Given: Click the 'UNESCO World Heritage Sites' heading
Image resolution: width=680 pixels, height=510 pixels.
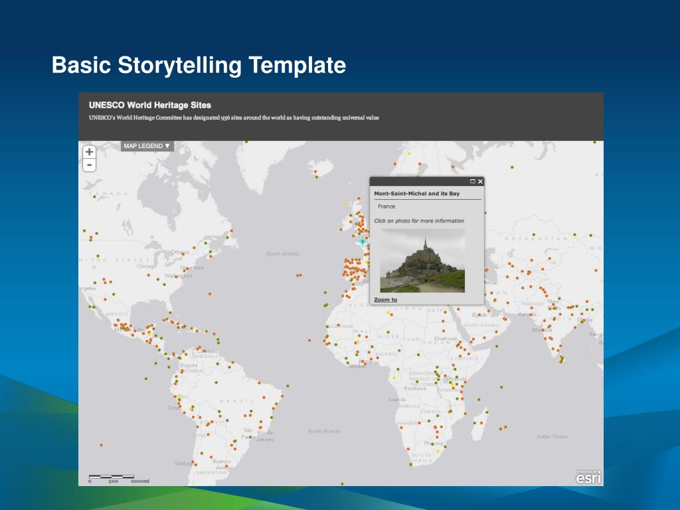Looking at the screenshot, I should [x=150, y=105].
